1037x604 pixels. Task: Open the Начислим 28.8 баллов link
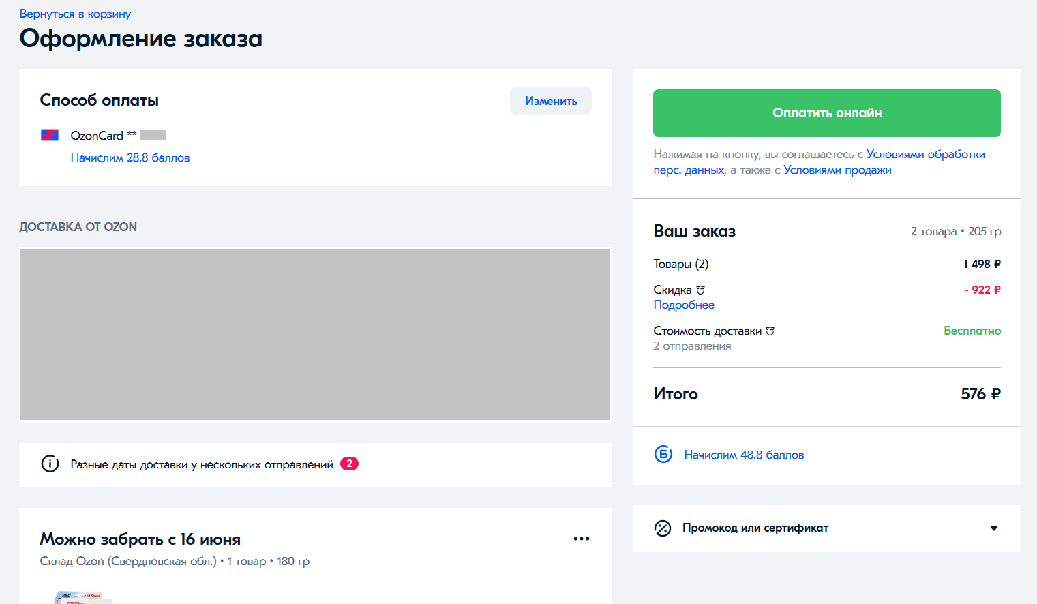coord(130,157)
